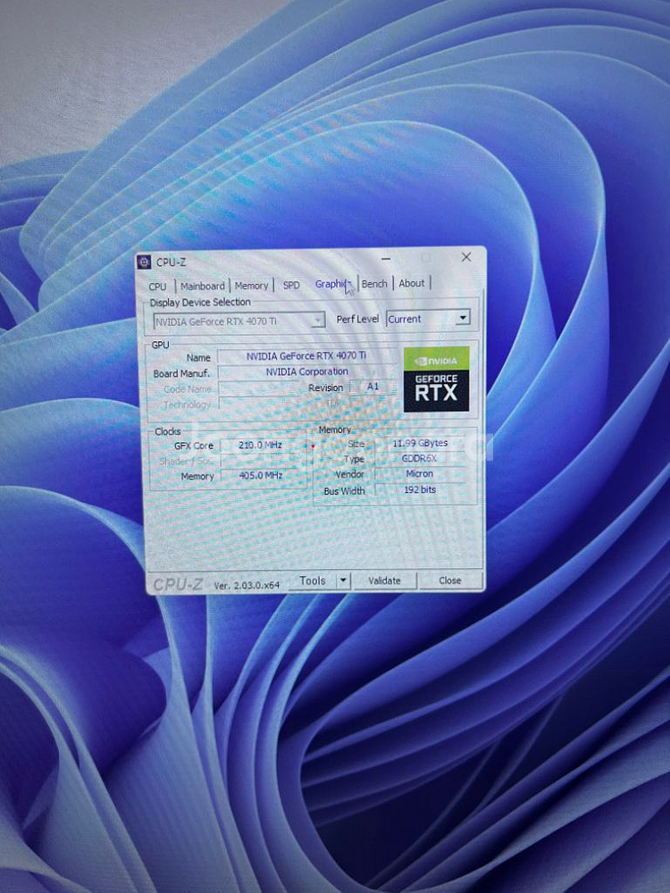Go to the SPD tab

tap(291, 285)
